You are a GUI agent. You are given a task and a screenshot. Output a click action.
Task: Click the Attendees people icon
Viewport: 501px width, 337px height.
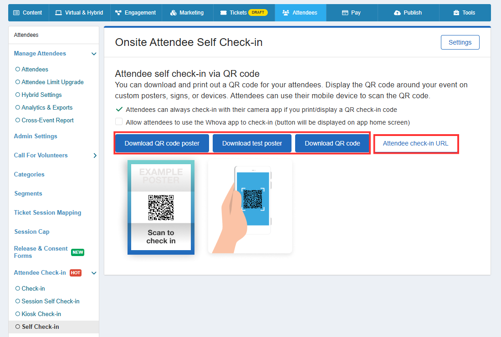point(286,13)
